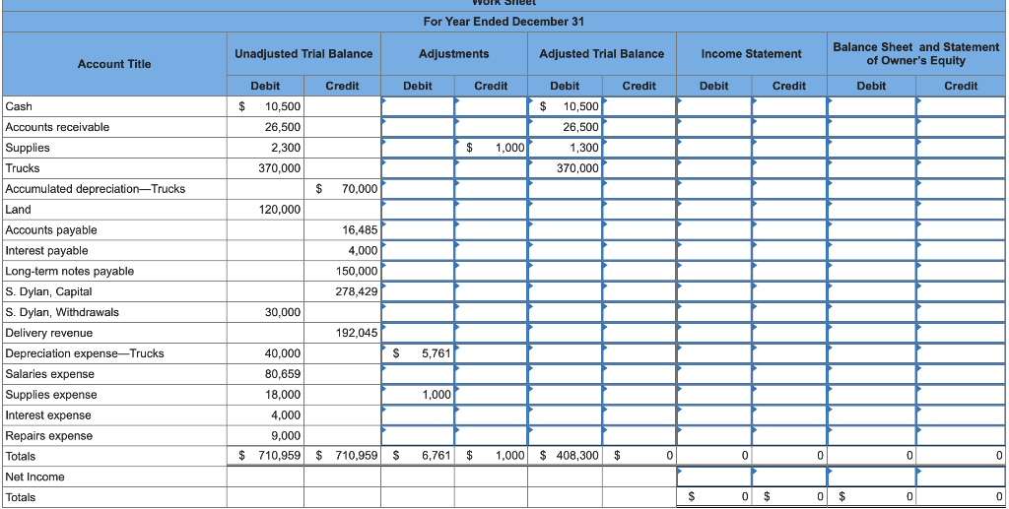Viewport: 1009px width, 509px height.
Task: Click Repairs expense Income Statement Debit cell
Action: click(713, 436)
